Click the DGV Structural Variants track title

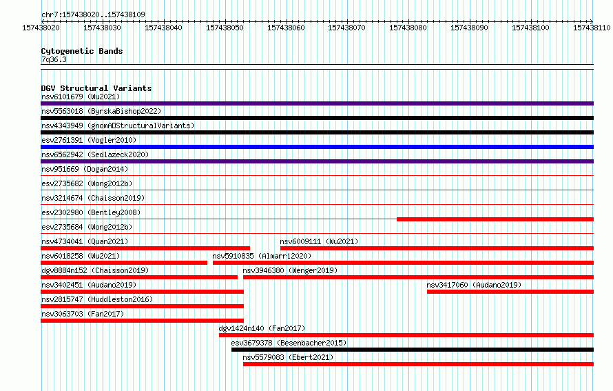(96, 88)
